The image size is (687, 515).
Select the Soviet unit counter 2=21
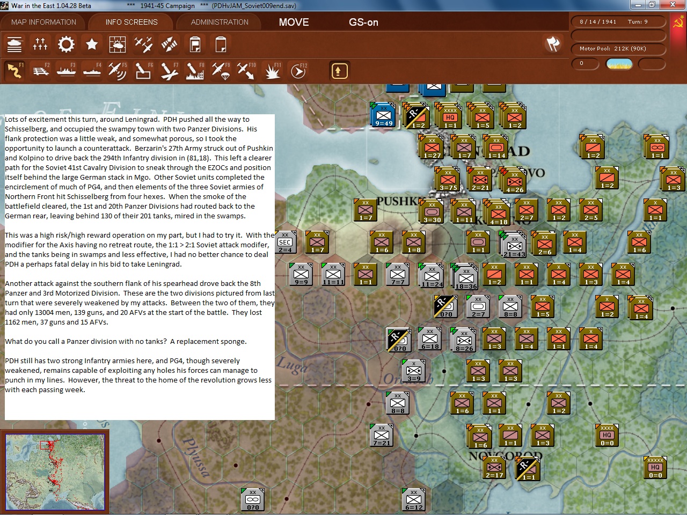[x=480, y=180]
